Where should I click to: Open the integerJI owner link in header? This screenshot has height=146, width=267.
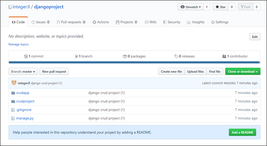[21, 7]
